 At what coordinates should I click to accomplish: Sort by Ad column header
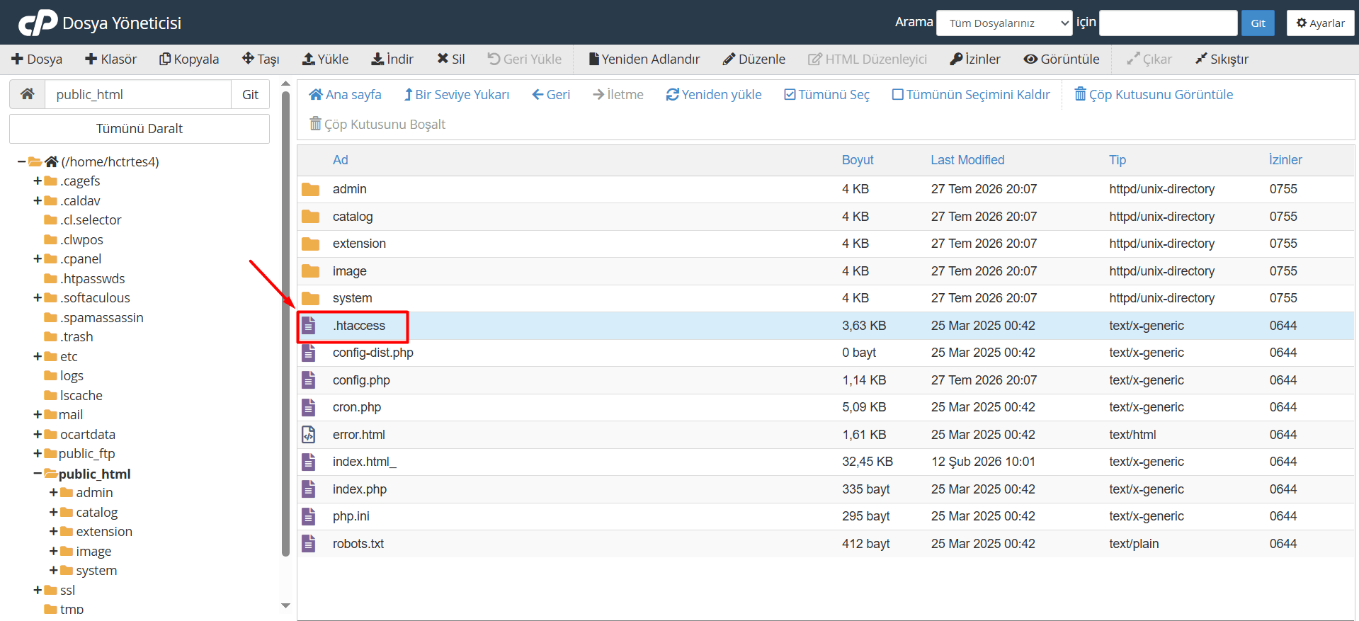click(x=341, y=160)
